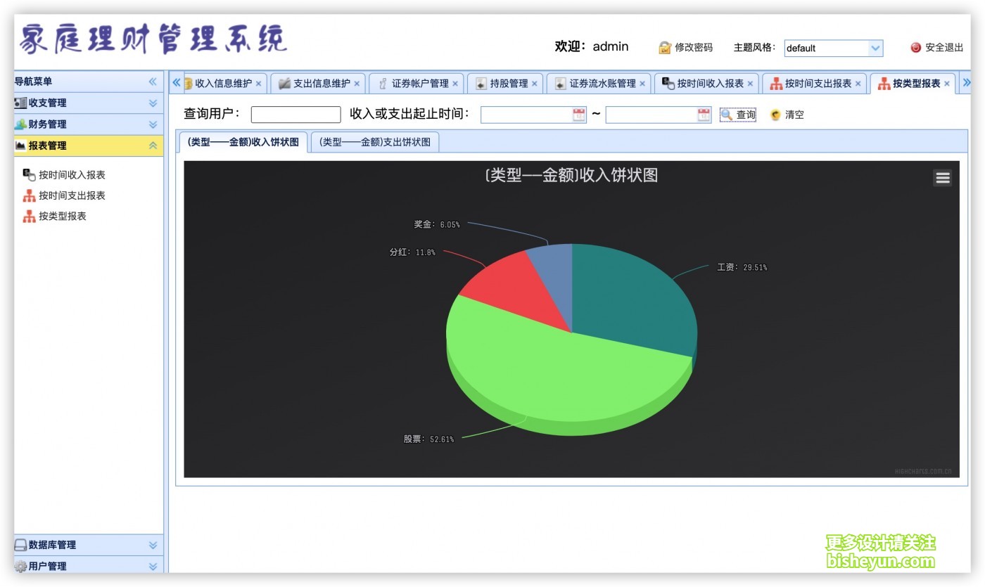Collapse the 导航菜单 navigation panel
The width and height of the screenshot is (985, 587).
click(x=153, y=82)
